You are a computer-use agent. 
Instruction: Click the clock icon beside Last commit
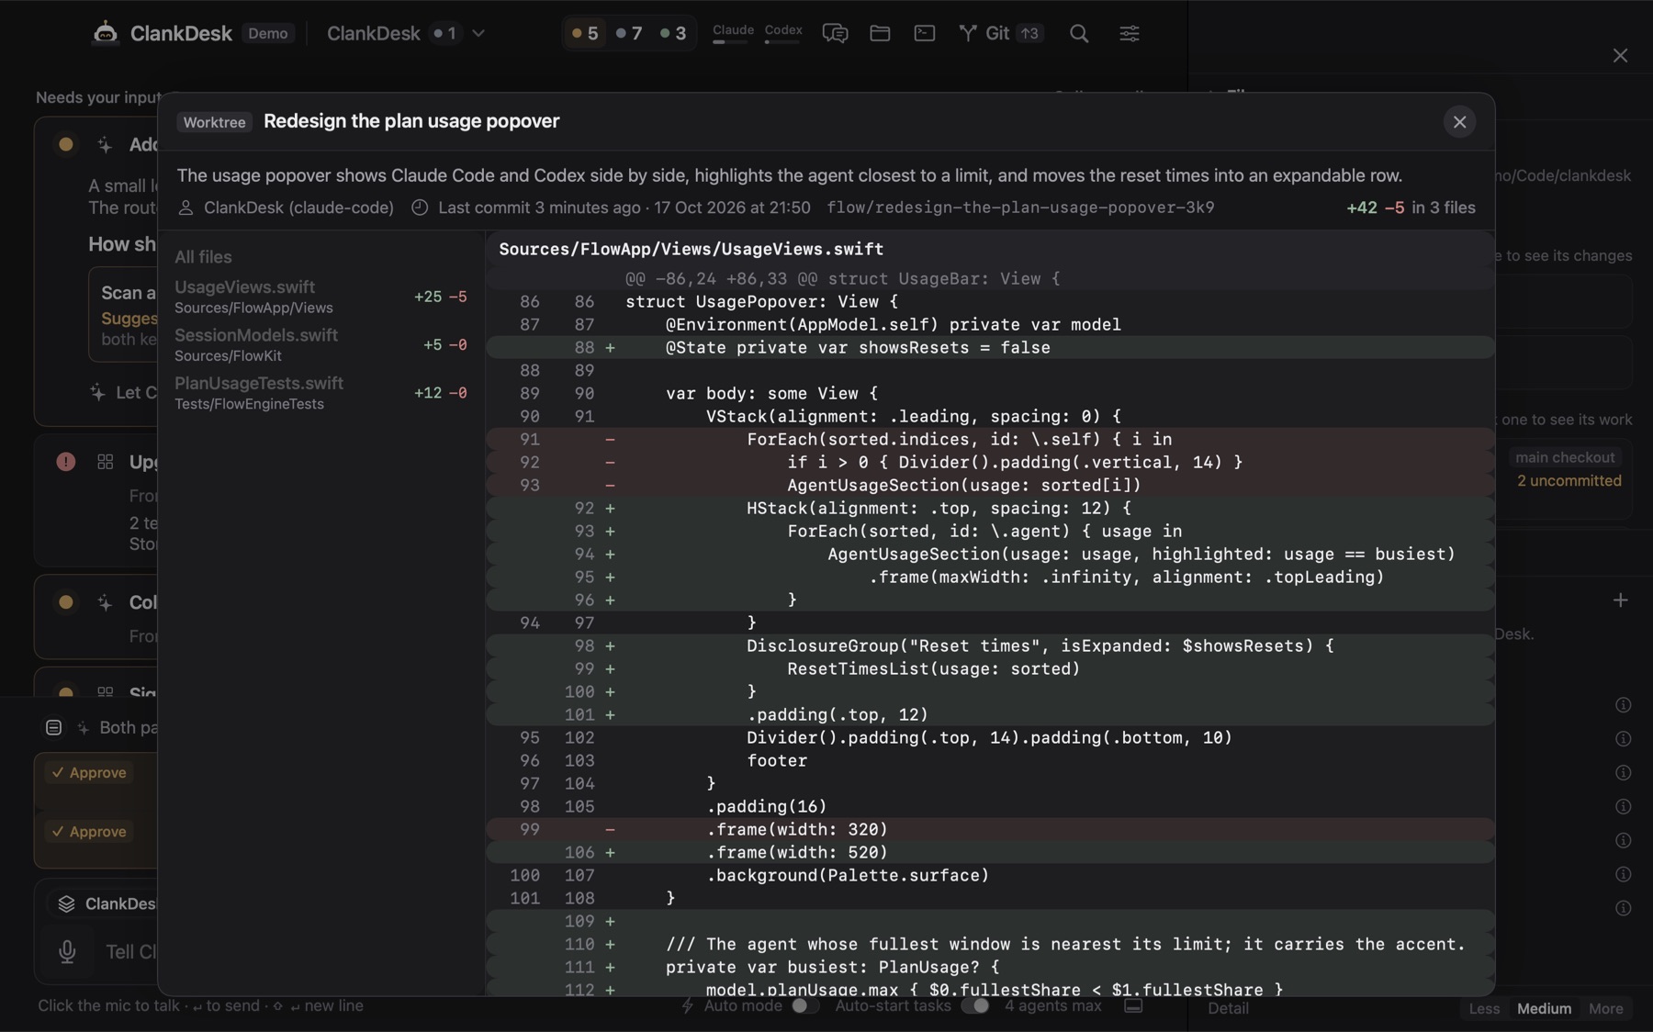click(x=420, y=208)
